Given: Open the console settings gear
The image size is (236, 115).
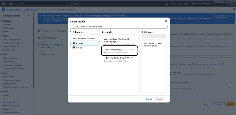Looking at the screenshot, I should pyautogui.click(x=186, y=4).
